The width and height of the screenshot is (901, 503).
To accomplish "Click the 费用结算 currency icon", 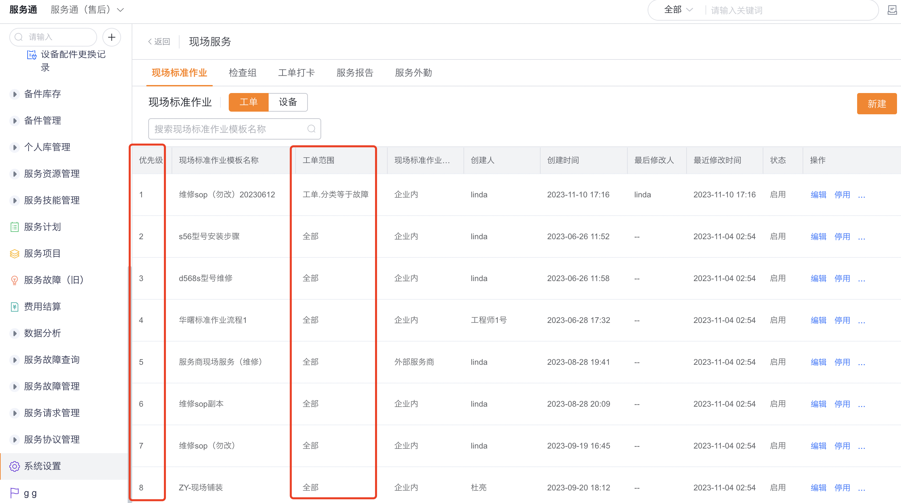I will coord(14,307).
